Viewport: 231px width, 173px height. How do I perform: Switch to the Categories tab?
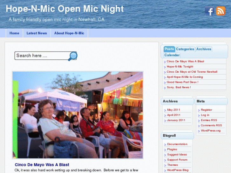[x=185, y=49]
